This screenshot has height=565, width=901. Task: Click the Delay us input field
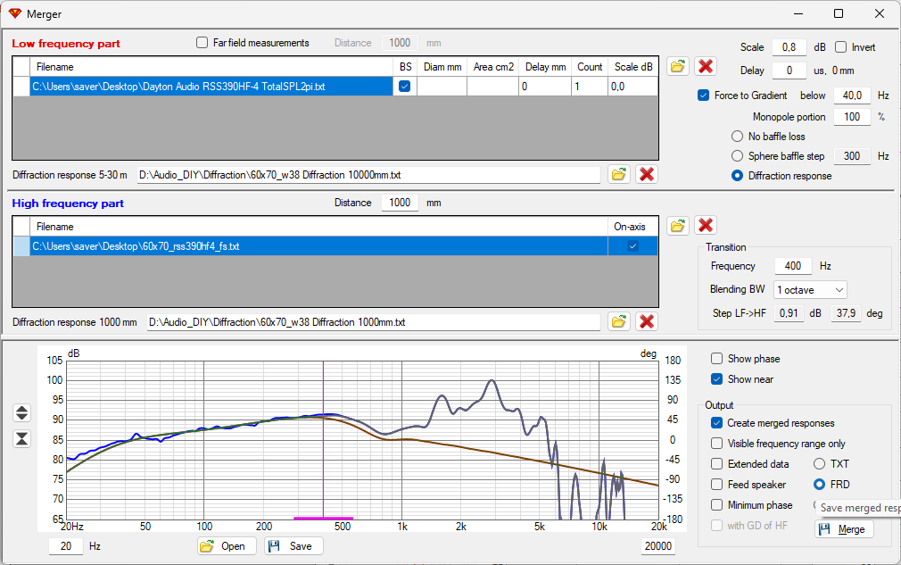click(x=789, y=71)
